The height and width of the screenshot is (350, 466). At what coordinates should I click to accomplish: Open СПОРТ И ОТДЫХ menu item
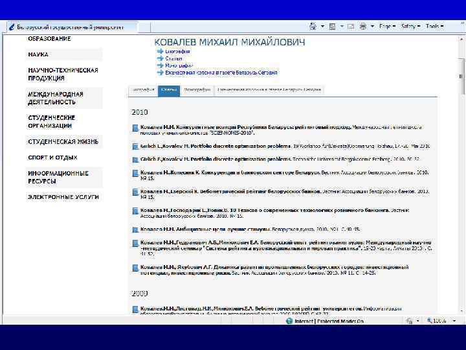pos(52,157)
